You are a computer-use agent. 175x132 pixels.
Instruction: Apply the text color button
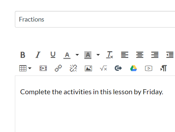(x=67, y=55)
